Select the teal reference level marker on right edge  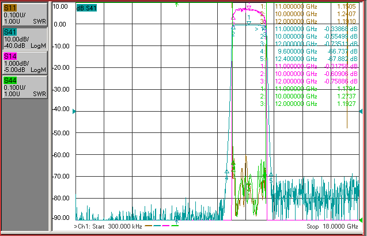pyautogui.click(x=361, y=111)
